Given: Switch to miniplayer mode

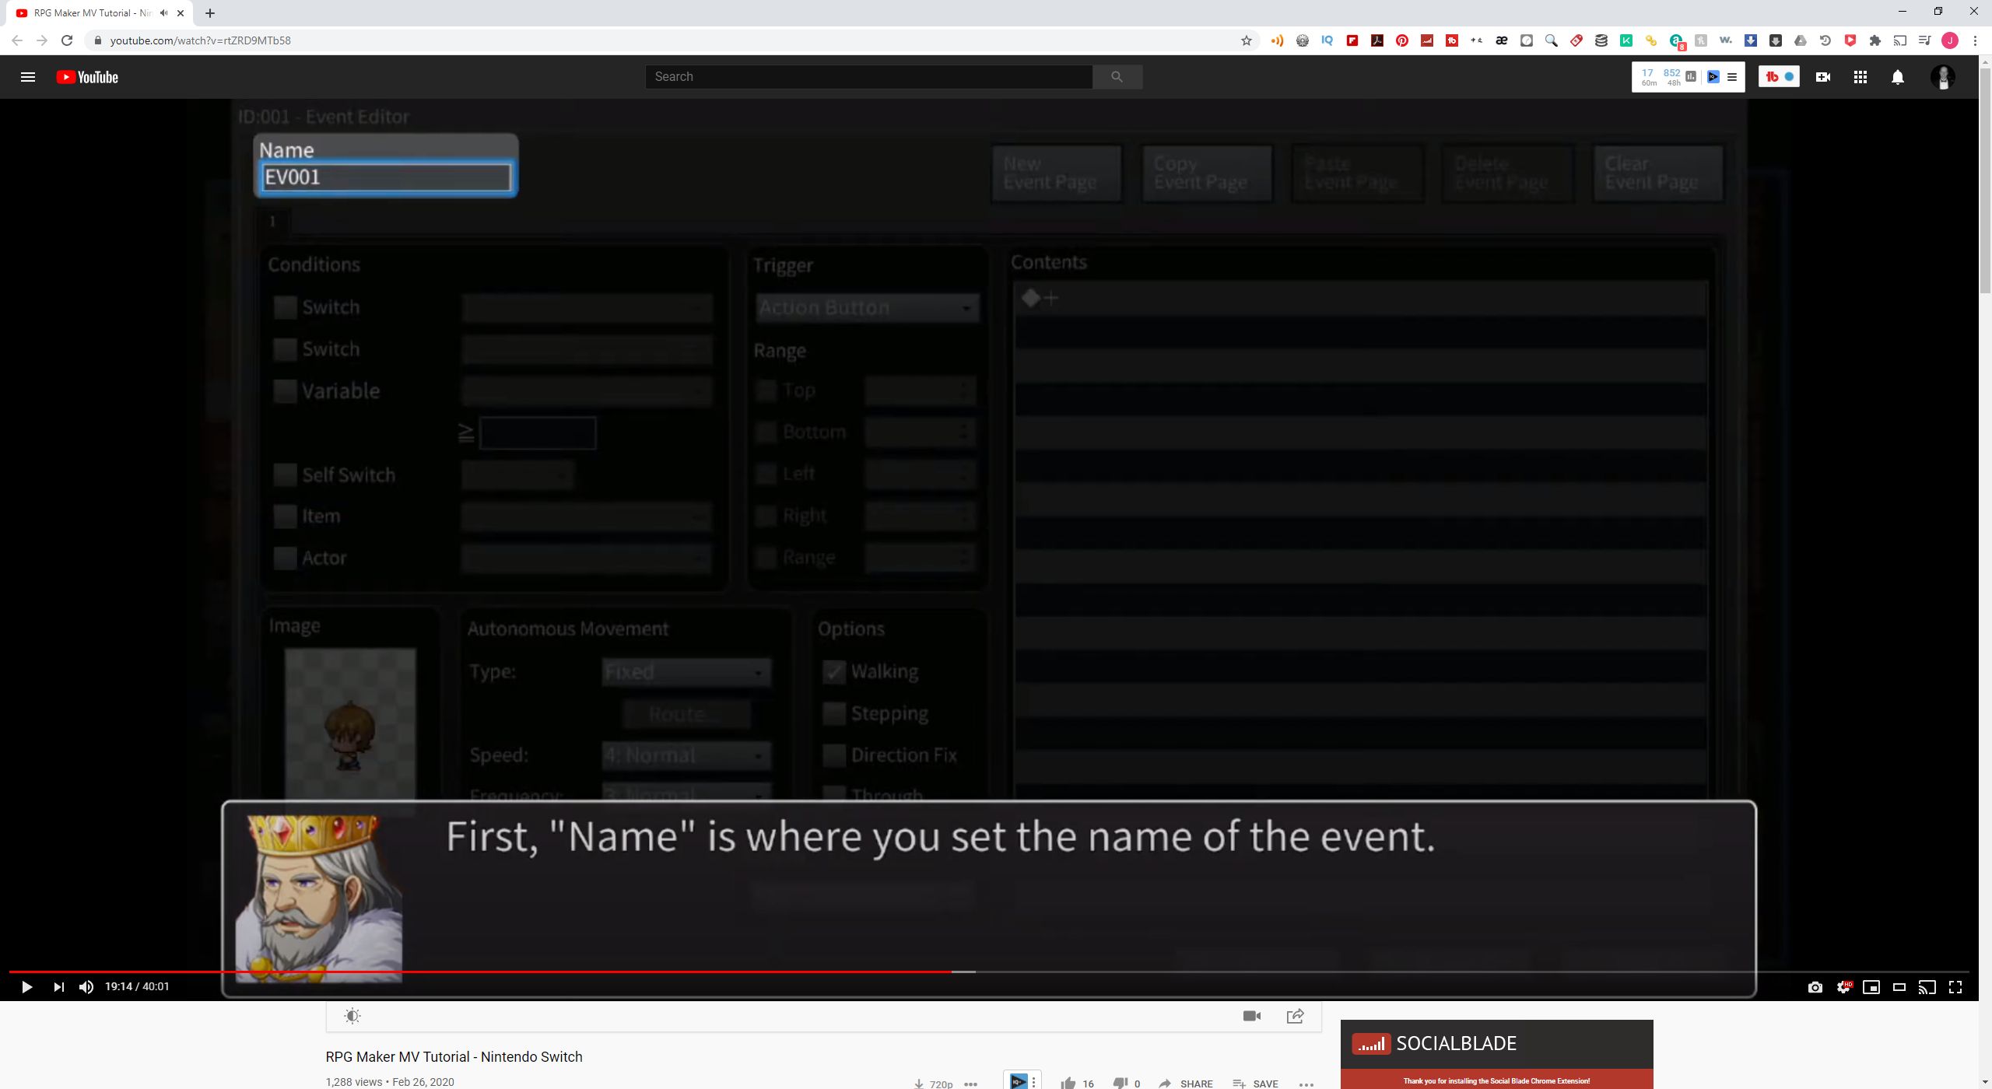Looking at the screenshot, I should pyautogui.click(x=1871, y=987).
